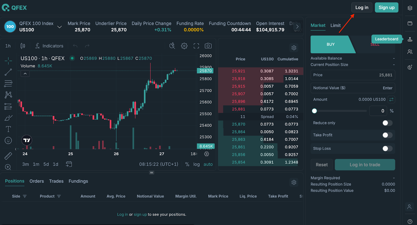
Task: Toggle the dark mode moon icon
Action: 410,67
